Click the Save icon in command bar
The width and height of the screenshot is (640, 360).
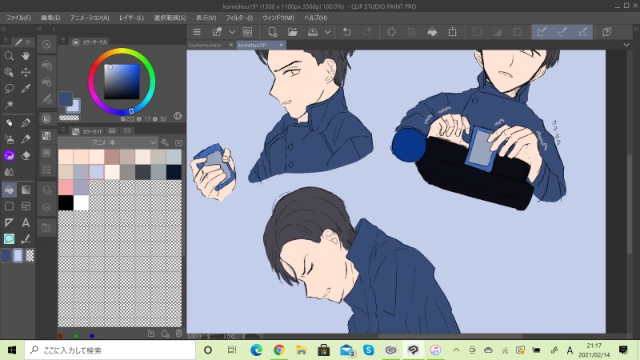[313, 32]
